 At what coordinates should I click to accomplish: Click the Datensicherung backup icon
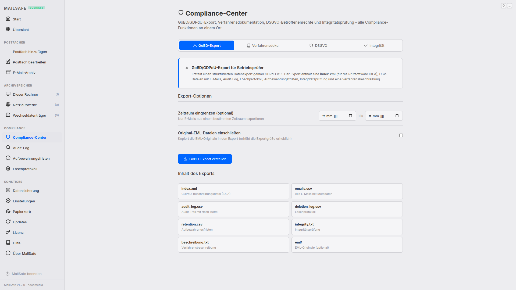pos(8,190)
